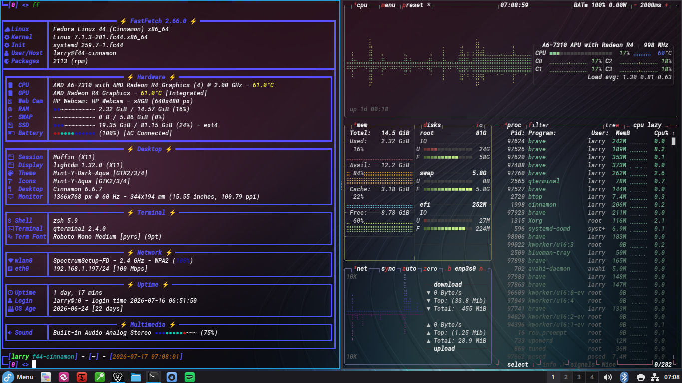Open the calendar from the 07:08 panel clock
The width and height of the screenshot is (682, 383).
(x=672, y=377)
